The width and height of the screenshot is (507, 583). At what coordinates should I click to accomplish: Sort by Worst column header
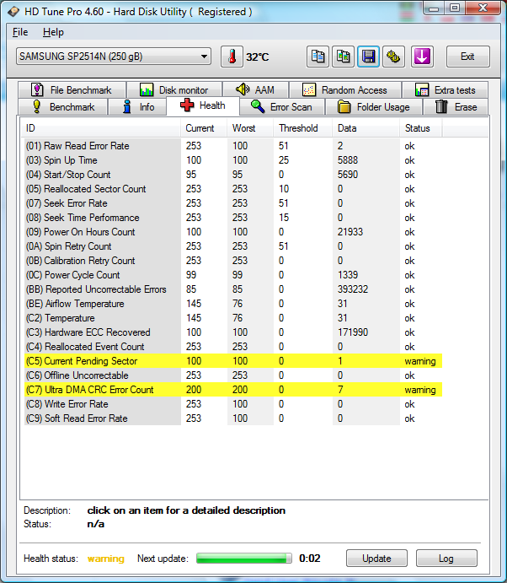[250, 128]
